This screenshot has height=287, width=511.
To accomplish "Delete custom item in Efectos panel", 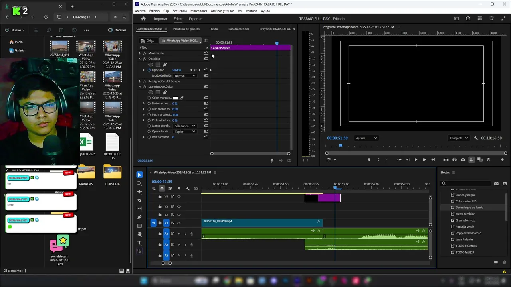I will pos(505,262).
